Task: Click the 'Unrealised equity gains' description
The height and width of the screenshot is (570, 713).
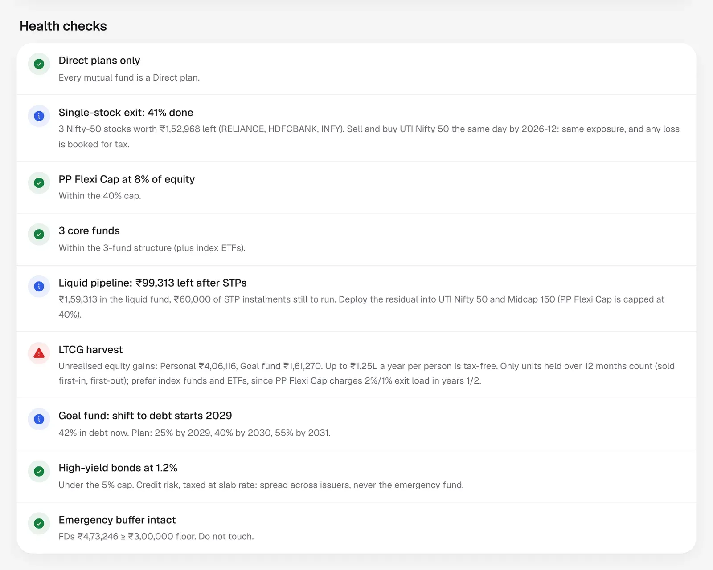Action: (x=367, y=373)
